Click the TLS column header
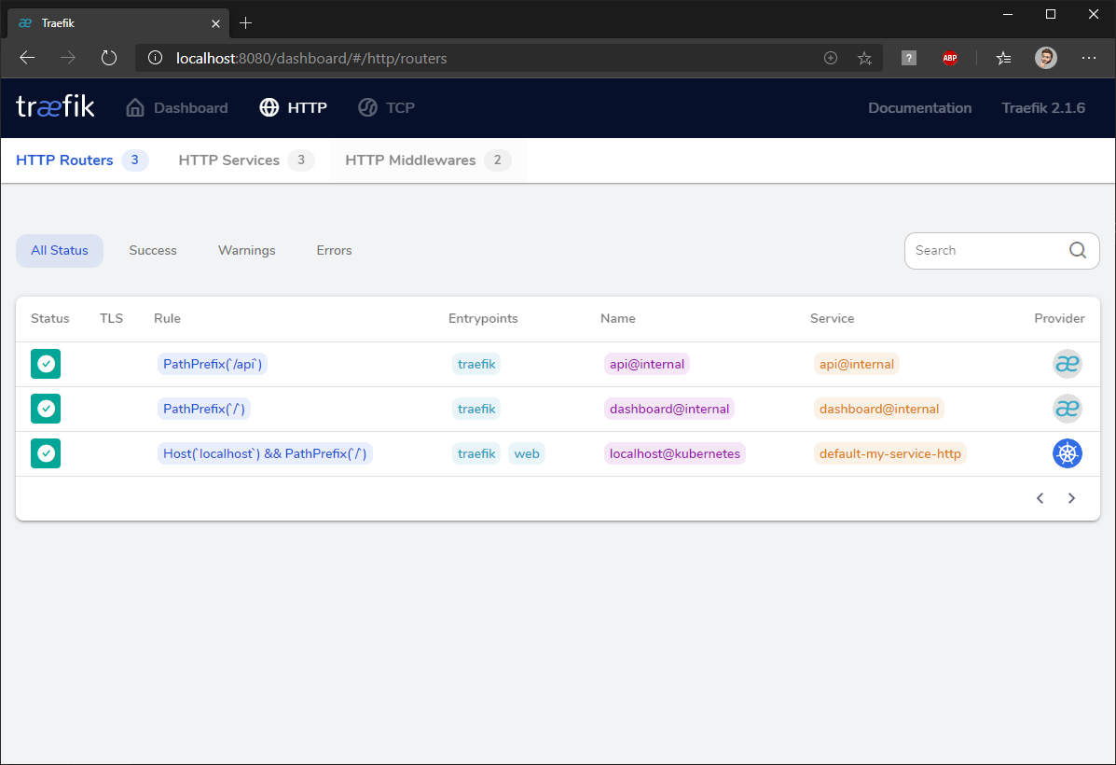The height and width of the screenshot is (765, 1116). pos(111,318)
